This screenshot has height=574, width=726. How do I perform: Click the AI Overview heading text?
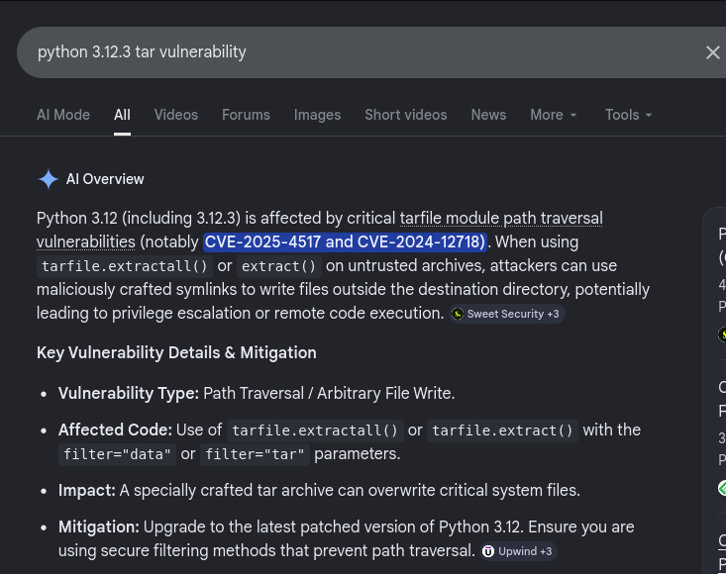pyautogui.click(x=105, y=179)
